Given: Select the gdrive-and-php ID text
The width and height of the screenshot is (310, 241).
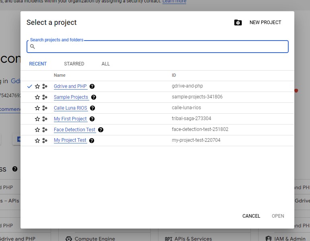Looking at the screenshot, I should 187,86.
